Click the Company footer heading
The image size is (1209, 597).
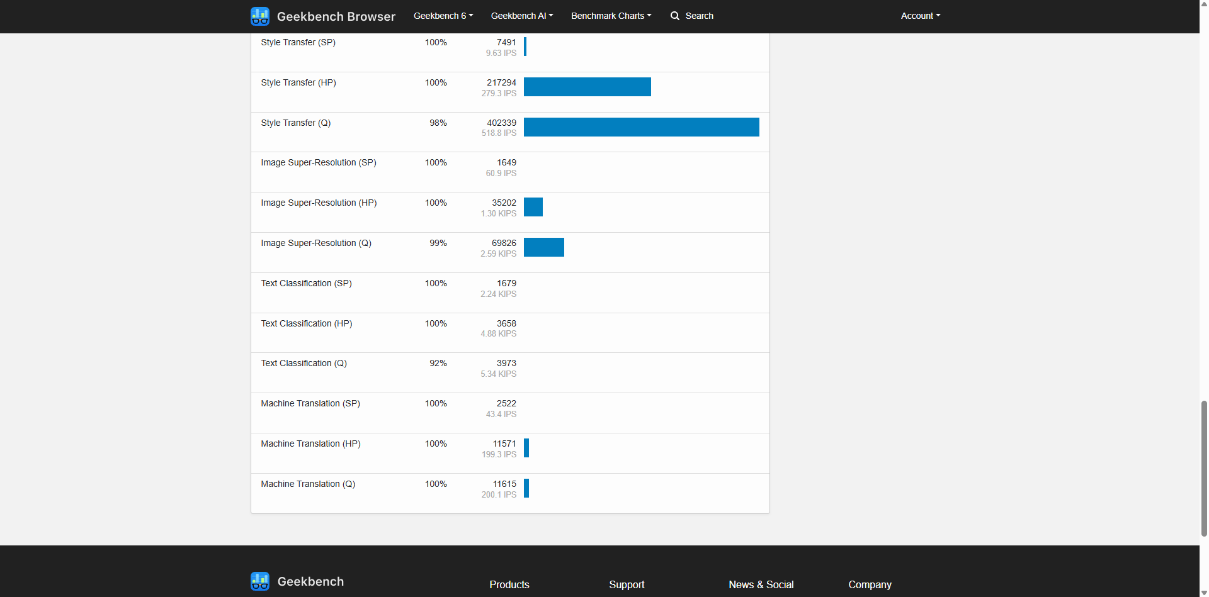870,584
